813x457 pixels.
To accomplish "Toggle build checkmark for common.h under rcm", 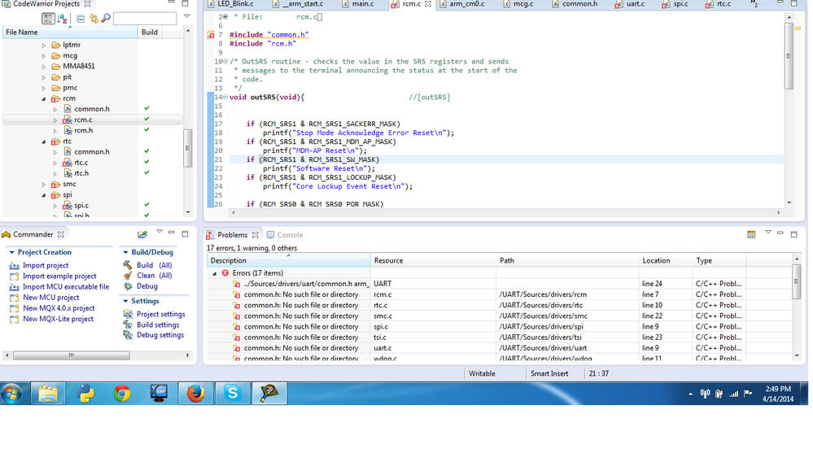I will (x=146, y=108).
